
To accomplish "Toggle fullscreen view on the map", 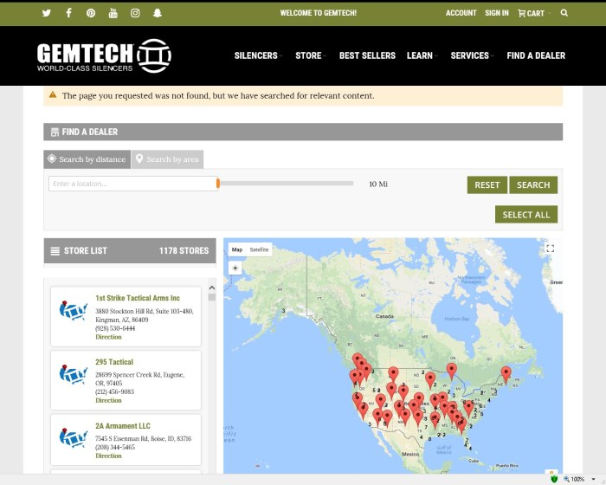I will point(550,249).
